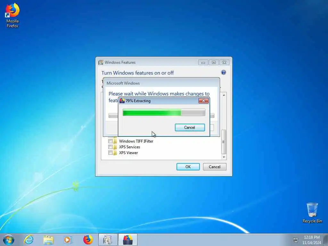Close the 79% Extracting dialog
The image size is (328, 246).
[x=203, y=101]
